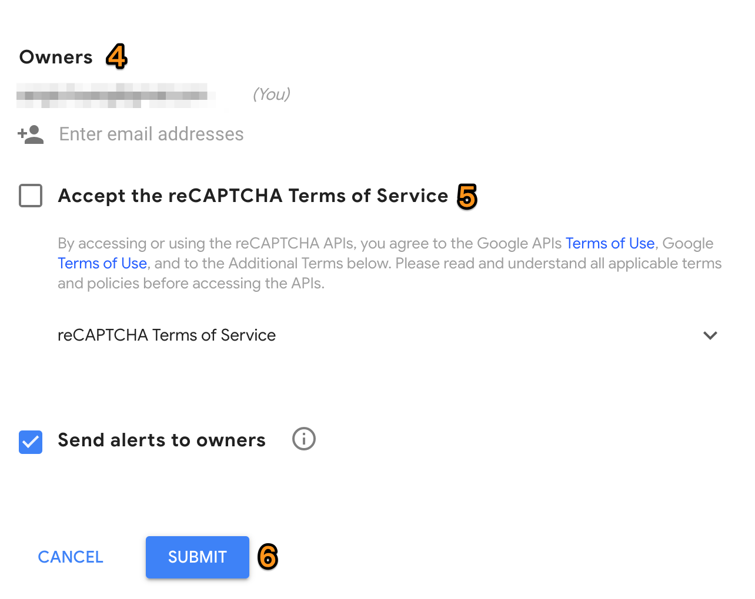Image resolution: width=755 pixels, height=599 pixels.
Task: Click the 'Send alerts to owners' label text
Action: (x=162, y=440)
